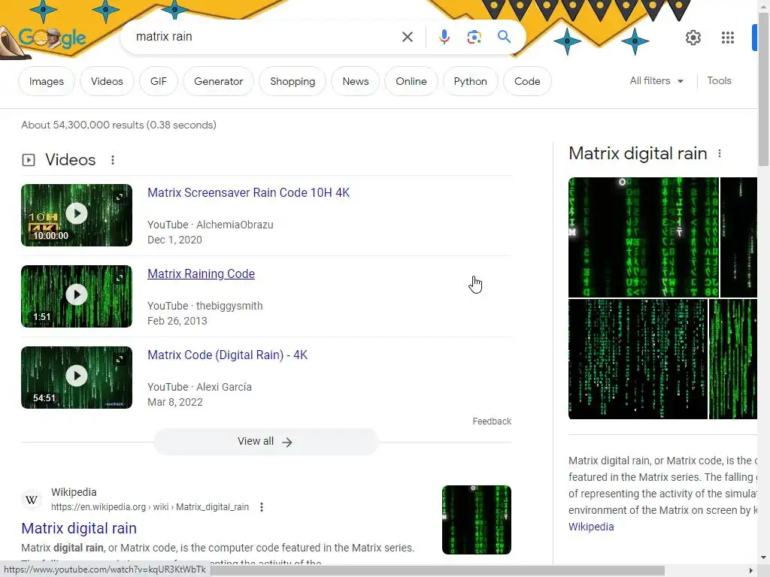Open Google settings gear icon

pyautogui.click(x=693, y=38)
